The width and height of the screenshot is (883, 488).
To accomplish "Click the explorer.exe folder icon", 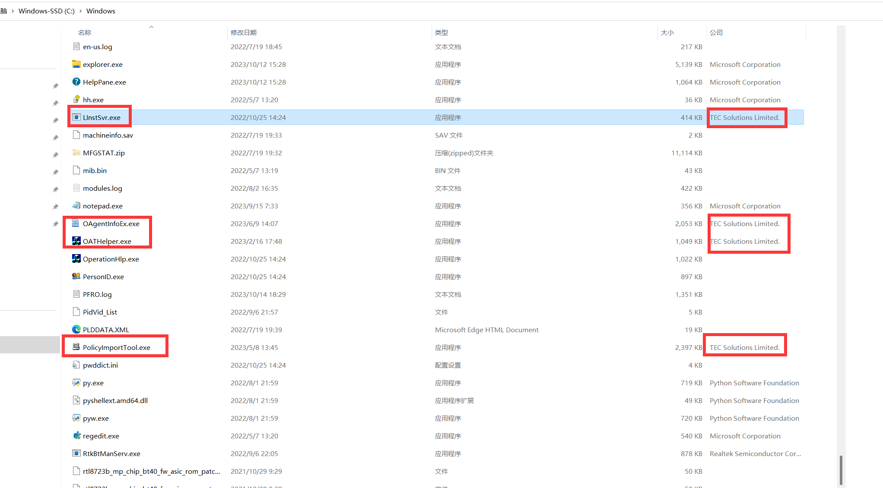I will point(76,64).
